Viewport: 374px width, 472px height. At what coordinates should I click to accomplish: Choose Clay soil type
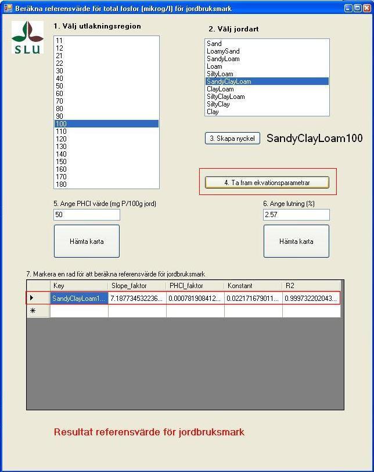pos(267,112)
